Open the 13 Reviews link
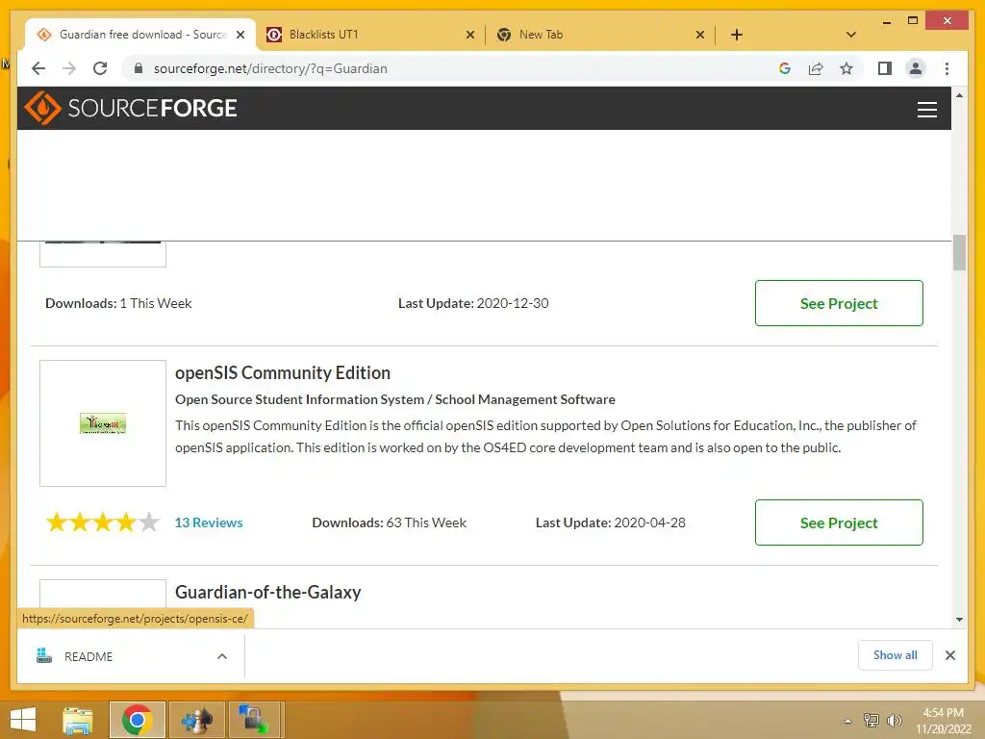Viewport: 985px width, 739px height. (x=209, y=522)
